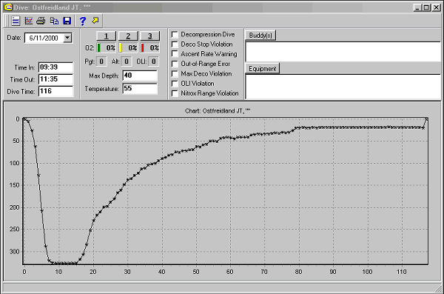The image size is (444, 294).
Task: Click the red O2 percentage field
Action: [x=149, y=48]
